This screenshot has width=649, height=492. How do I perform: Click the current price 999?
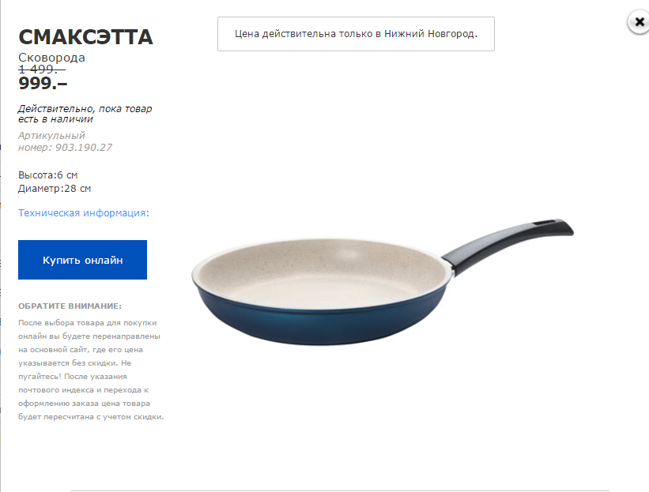coord(43,83)
